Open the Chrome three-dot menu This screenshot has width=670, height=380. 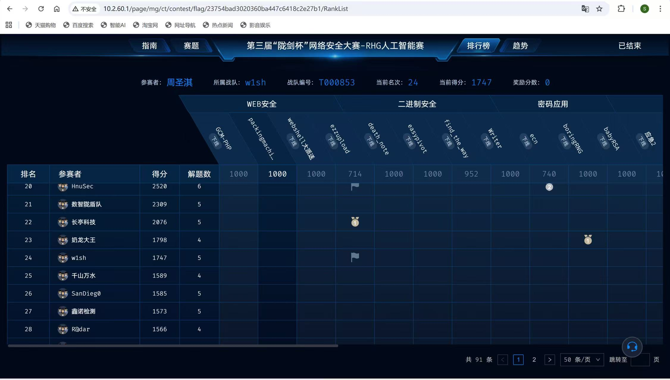[x=660, y=9]
